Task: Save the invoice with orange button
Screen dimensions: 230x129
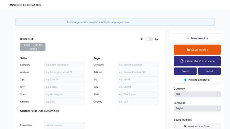Action: (x=197, y=50)
